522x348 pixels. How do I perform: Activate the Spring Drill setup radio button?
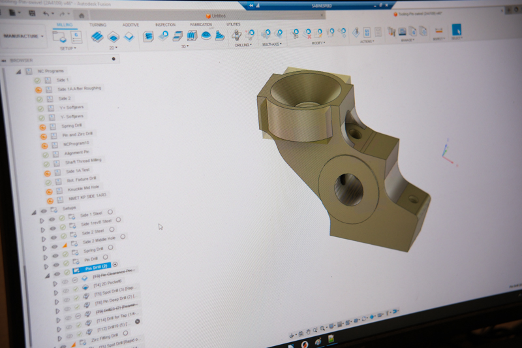pos(110,247)
